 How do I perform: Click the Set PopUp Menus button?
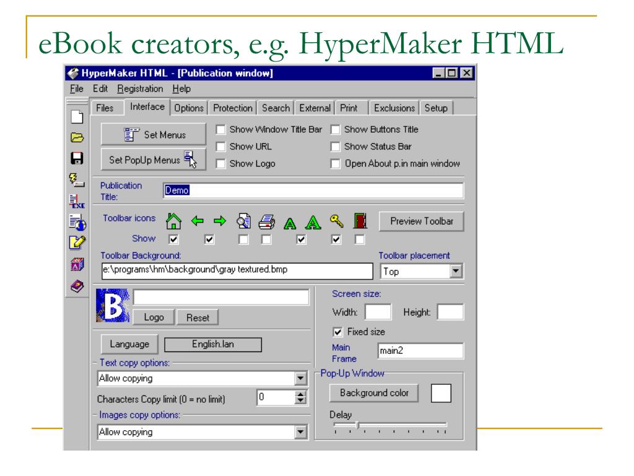(x=154, y=160)
